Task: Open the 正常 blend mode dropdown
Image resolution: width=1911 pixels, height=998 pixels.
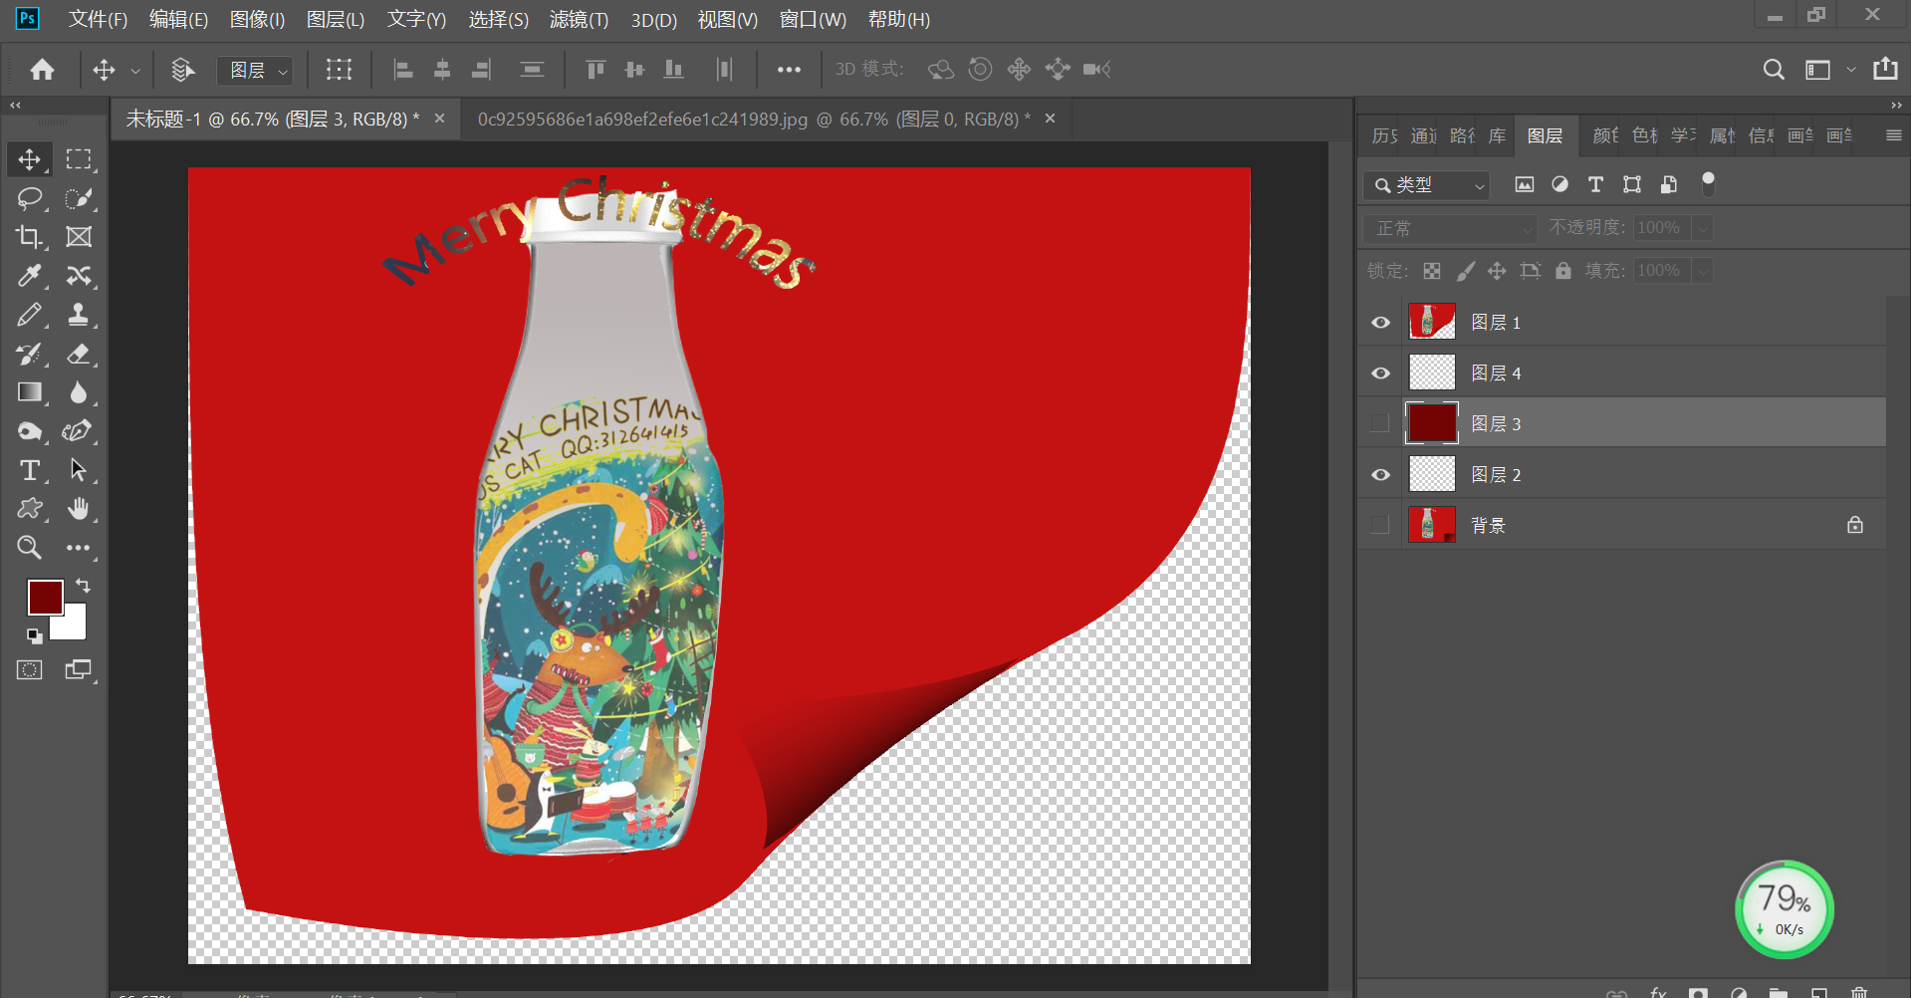Action: tap(1450, 228)
